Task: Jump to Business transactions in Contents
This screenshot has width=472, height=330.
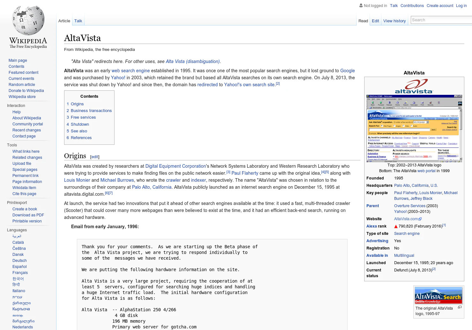Action: point(91,111)
